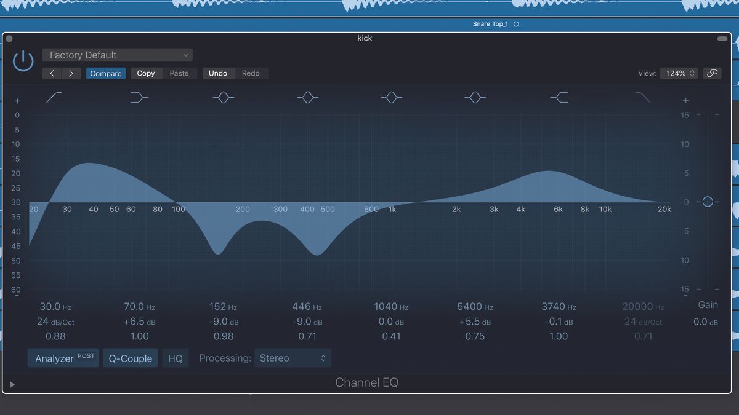
Task: Select the 1040 Hz bell band icon
Action: [x=391, y=97]
